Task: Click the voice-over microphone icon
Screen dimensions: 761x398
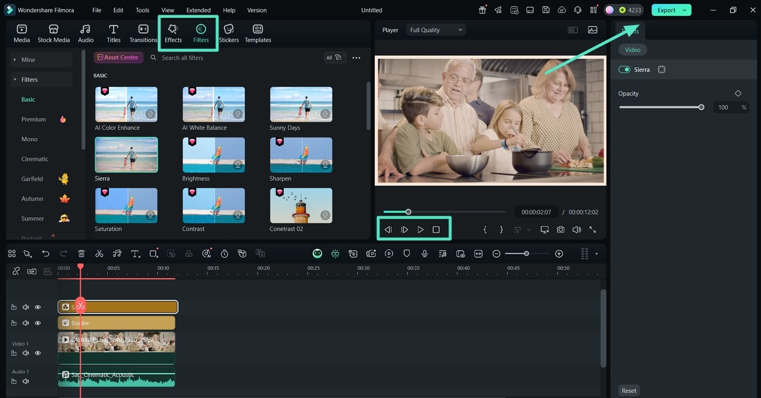Action: pyautogui.click(x=424, y=254)
